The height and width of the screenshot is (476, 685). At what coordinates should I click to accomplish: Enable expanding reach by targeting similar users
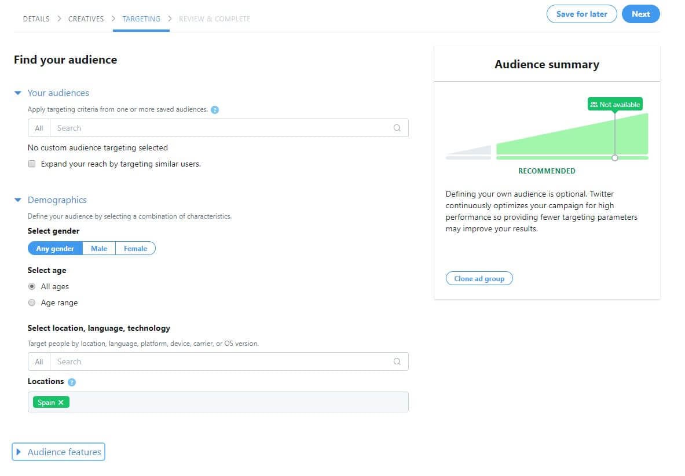[x=32, y=164]
